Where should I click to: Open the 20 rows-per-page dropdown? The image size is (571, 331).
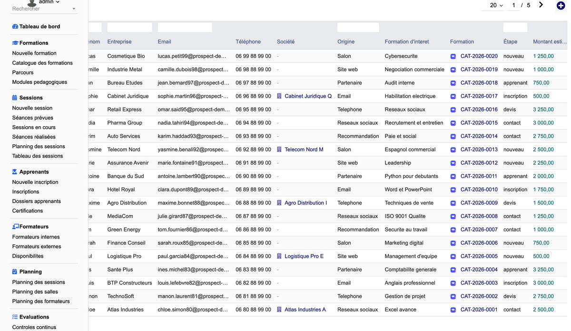(x=496, y=5)
